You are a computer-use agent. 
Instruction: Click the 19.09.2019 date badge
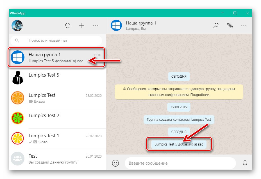(179, 107)
